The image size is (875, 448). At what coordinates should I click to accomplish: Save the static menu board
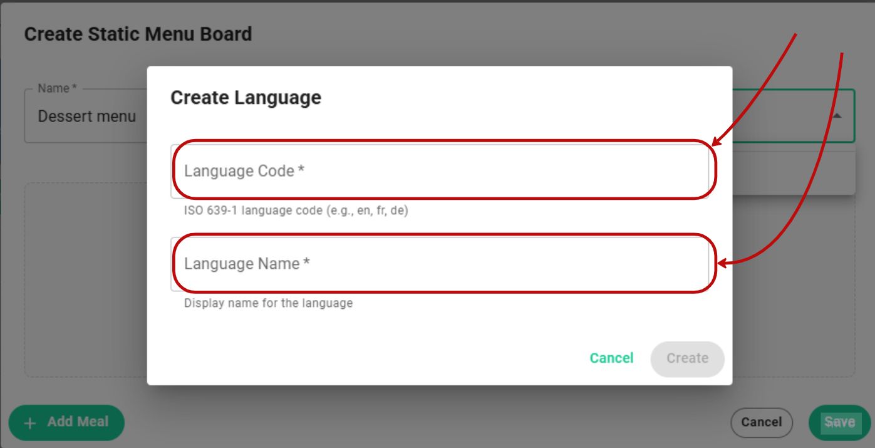841,422
